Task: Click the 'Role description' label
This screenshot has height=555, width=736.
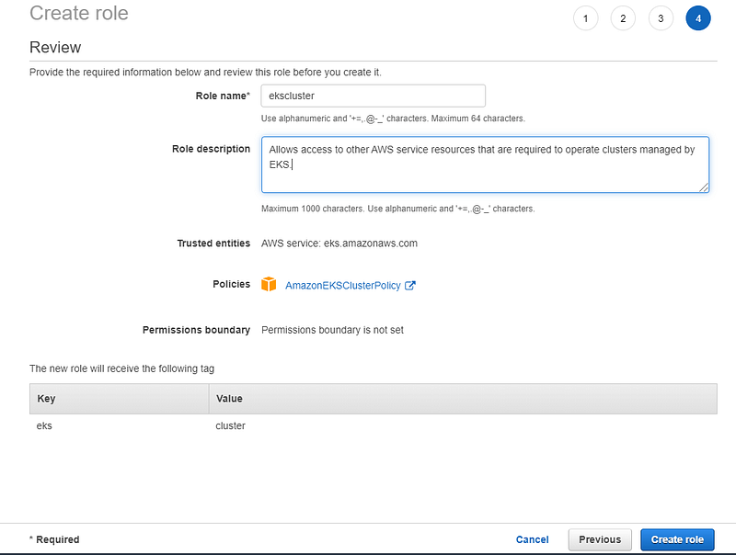Action: click(211, 149)
